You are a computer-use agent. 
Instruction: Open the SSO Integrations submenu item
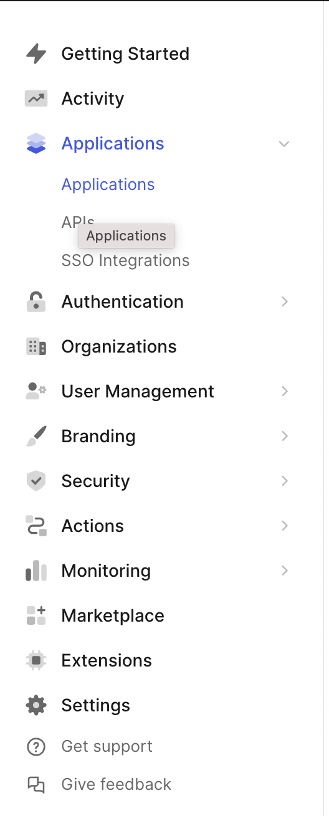click(x=125, y=260)
